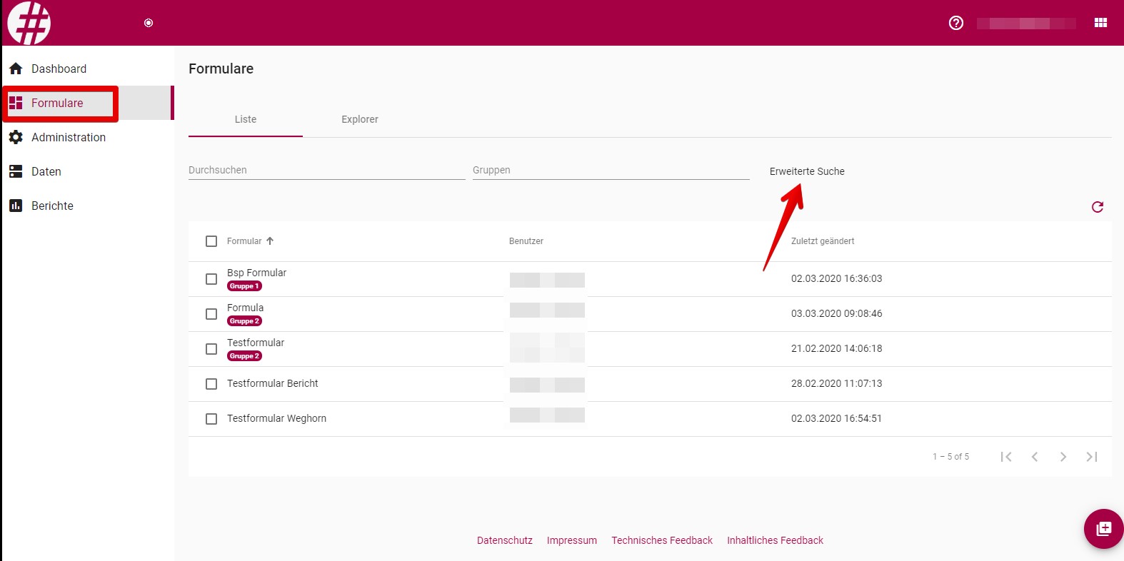Click date 28.02.2020 11:07:13

[836, 383]
